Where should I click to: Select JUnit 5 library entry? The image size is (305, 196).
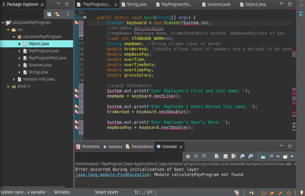pyautogui.click(x=23, y=86)
